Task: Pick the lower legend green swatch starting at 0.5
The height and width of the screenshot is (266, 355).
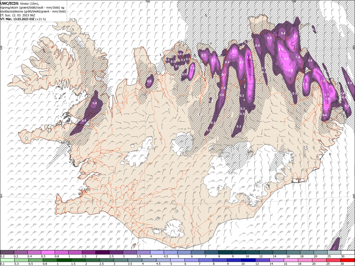Action: click(x=35, y=260)
